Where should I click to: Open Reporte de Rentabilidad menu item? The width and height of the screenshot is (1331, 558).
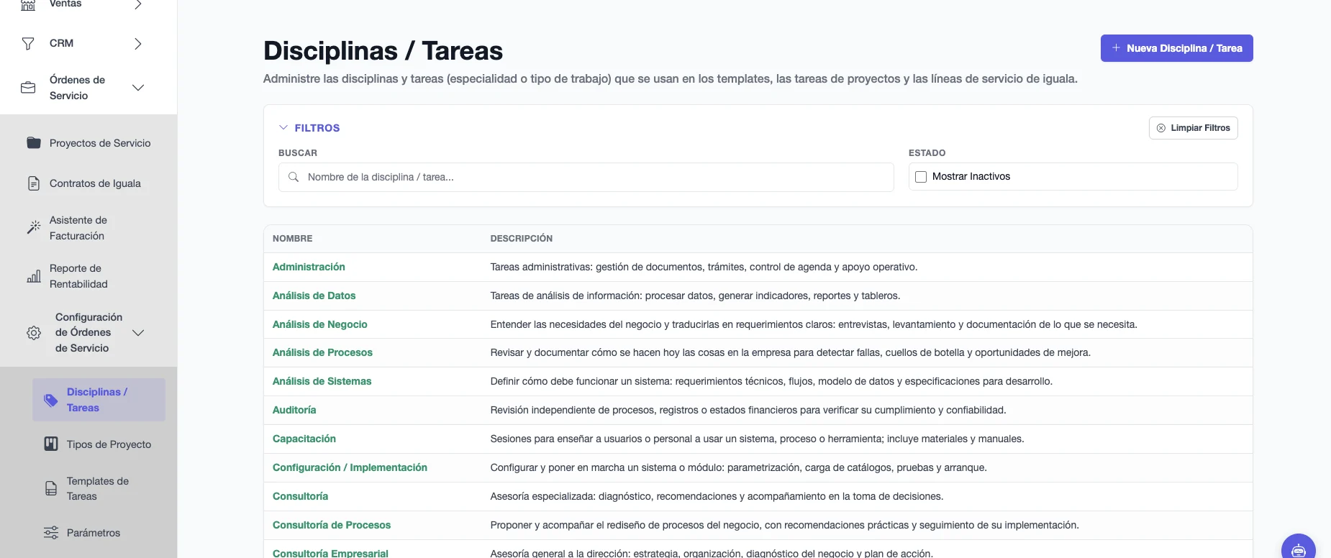click(88, 276)
